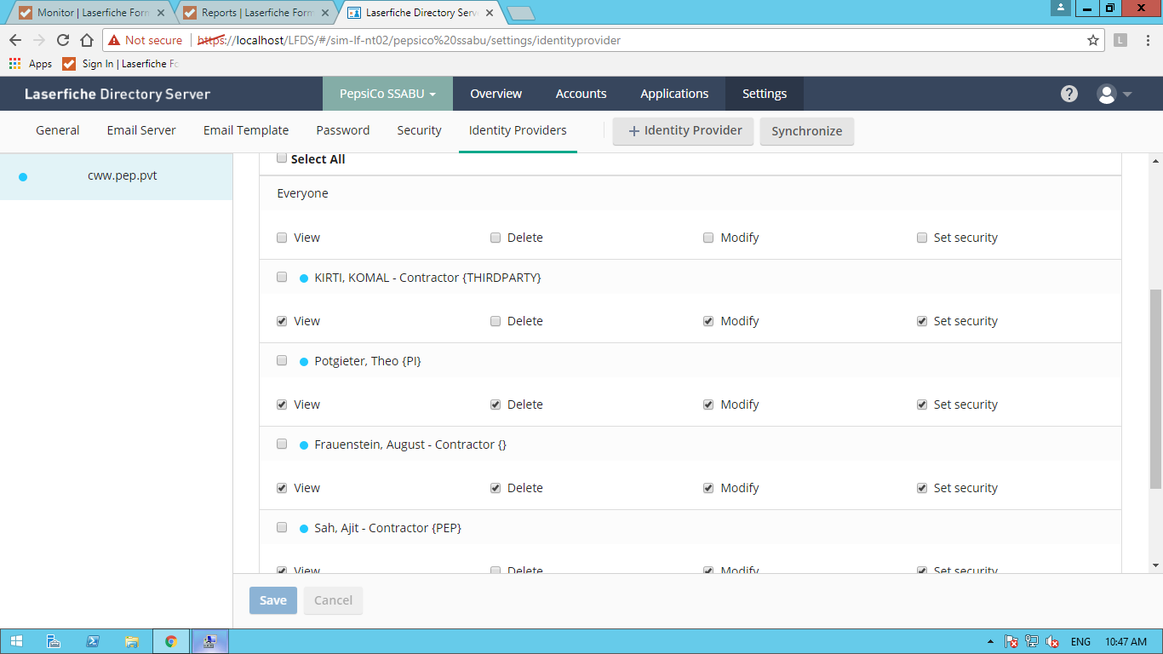Uncheck Modify for KIRTI, KOMAL

[708, 321]
